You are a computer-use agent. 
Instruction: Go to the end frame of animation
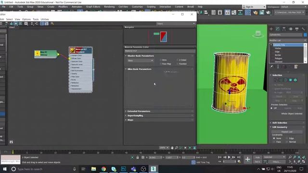click(x=239, y=157)
